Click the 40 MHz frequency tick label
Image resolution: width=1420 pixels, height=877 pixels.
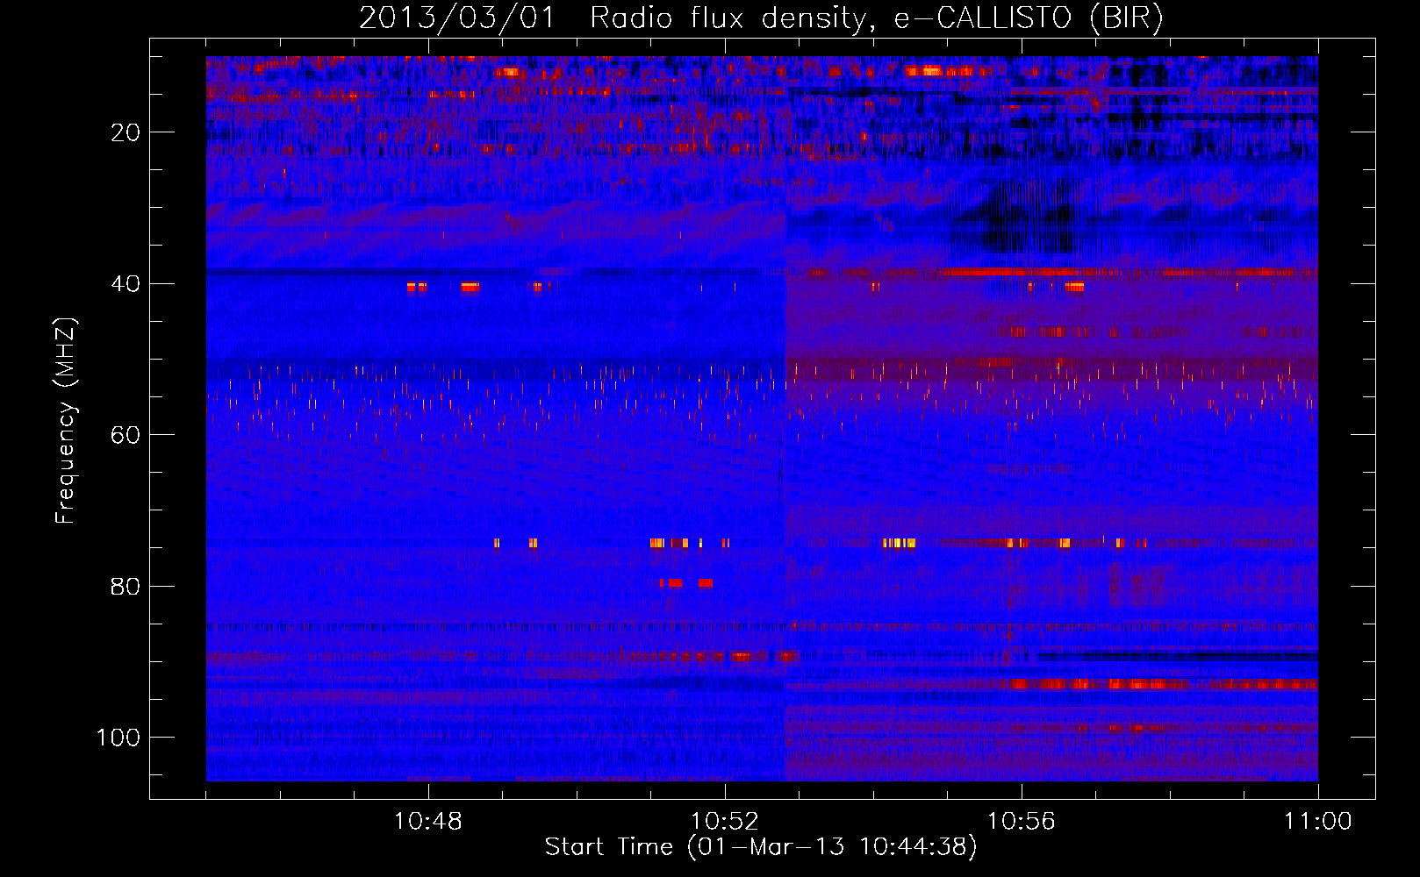click(126, 283)
